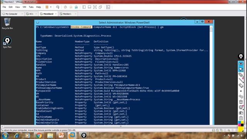Open the Tabs menu
Viewport: 247px width, 139px height.
[x=31, y=7]
